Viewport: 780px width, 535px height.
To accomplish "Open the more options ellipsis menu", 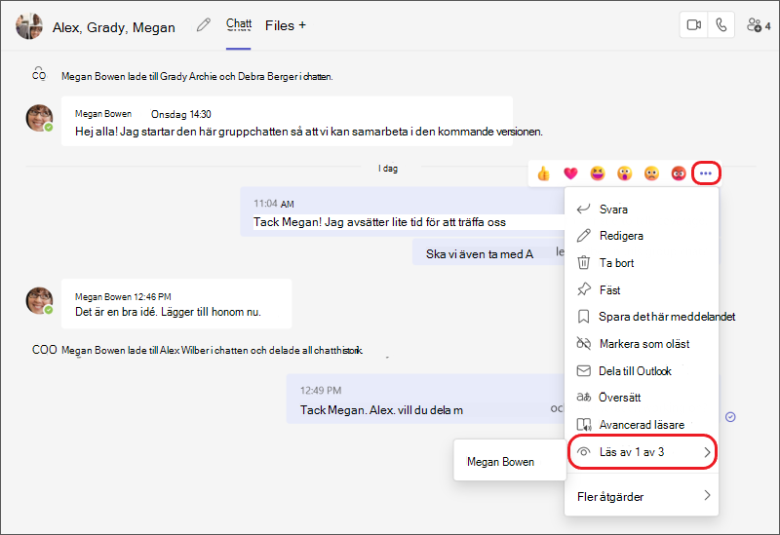I will pos(706,173).
